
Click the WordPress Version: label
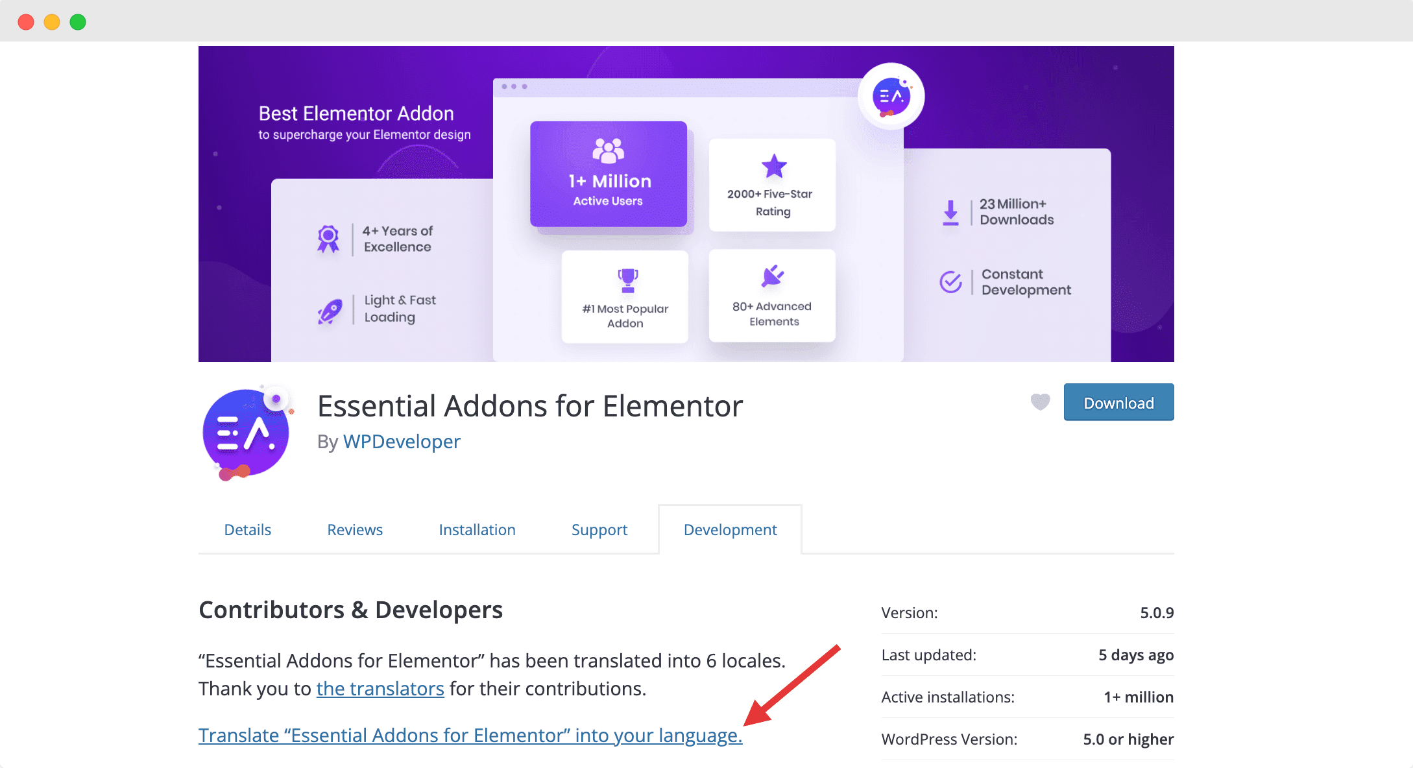pos(949,739)
